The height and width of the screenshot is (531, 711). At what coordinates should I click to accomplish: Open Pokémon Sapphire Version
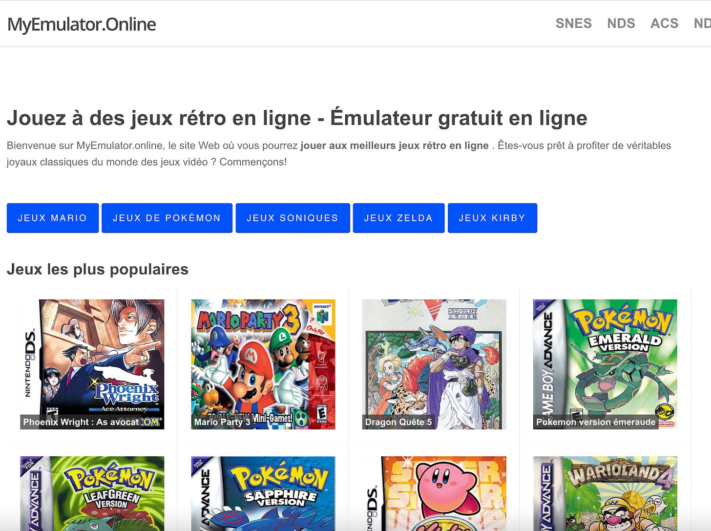[263, 493]
